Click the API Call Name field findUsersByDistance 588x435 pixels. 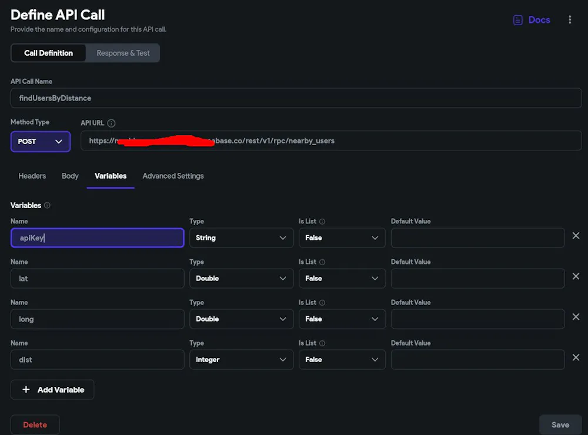(296, 98)
